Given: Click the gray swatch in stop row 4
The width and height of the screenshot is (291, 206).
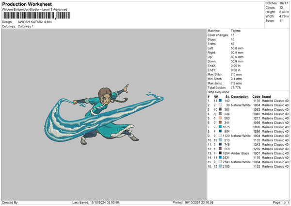Looking at the screenshot, I should coord(220,114).
